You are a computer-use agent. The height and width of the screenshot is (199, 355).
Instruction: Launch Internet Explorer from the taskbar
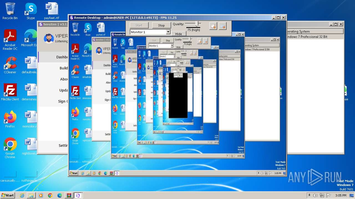pyautogui.click(x=22, y=195)
